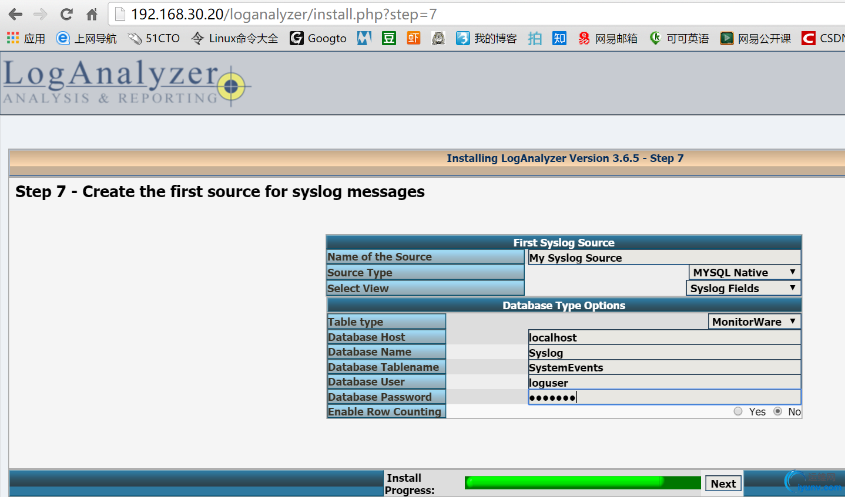Viewport: 845px width, 497px height.
Task: Focus the Database User field
Action: tap(665, 383)
